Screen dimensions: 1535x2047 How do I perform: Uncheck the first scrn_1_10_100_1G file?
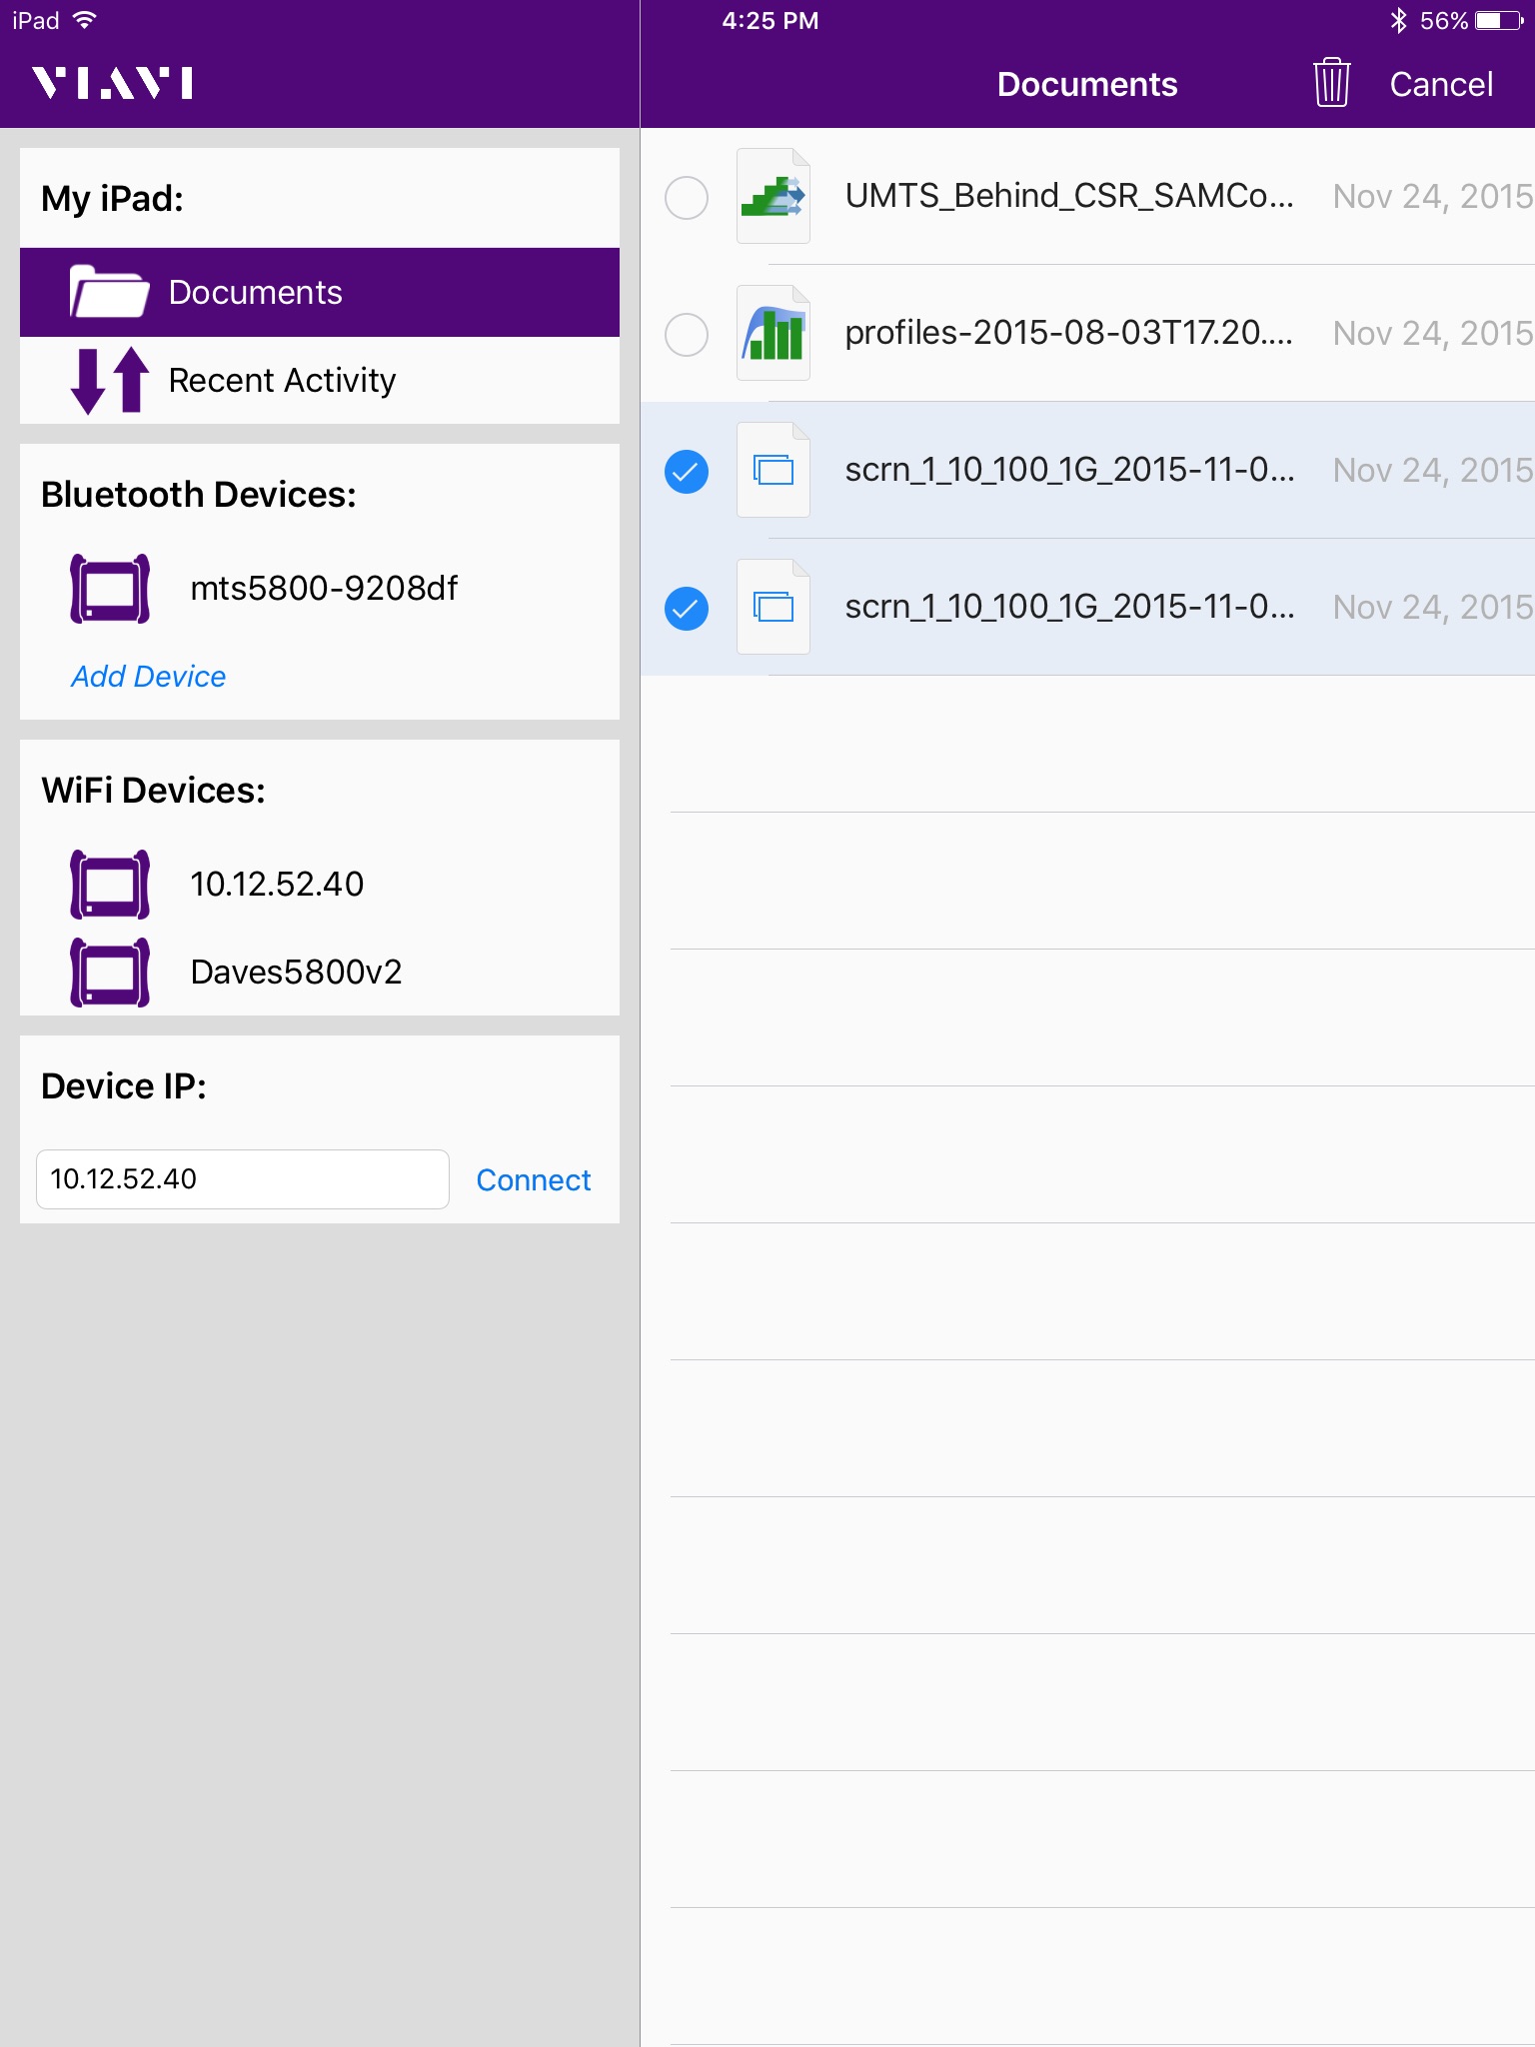687,471
